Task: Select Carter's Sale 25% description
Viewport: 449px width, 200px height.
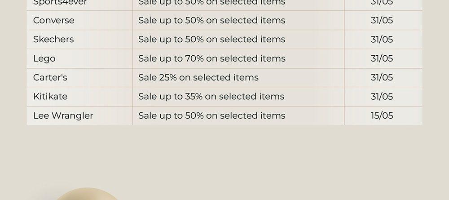Action: pyautogui.click(x=198, y=77)
